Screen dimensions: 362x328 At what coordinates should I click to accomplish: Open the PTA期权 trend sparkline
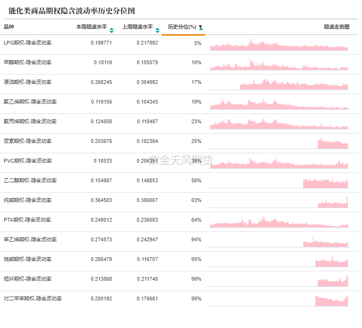[279, 222]
